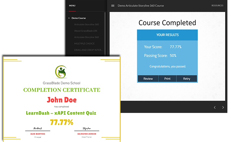Click the 50% passing score value

(x=173, y=55)
